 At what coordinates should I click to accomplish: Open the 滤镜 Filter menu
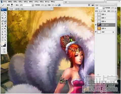click(31, 2)
